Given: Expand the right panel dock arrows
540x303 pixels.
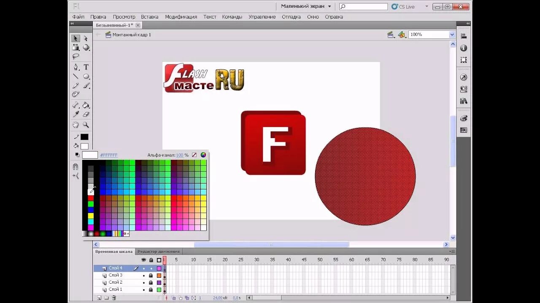Looking at the screenshot, I should (x=468, y=24).
